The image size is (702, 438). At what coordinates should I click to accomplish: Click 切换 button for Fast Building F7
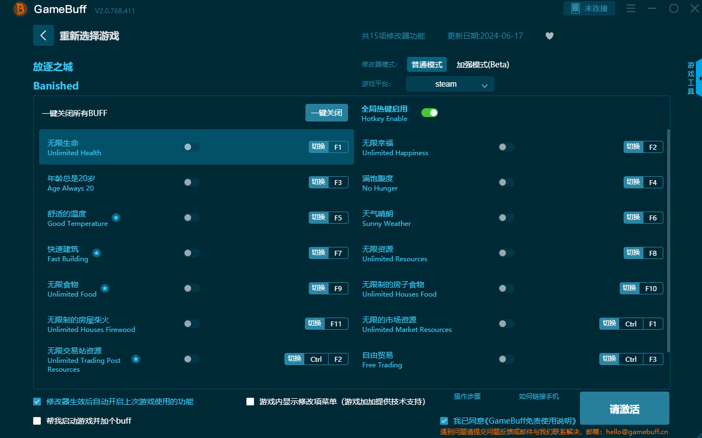coord(319,253)
